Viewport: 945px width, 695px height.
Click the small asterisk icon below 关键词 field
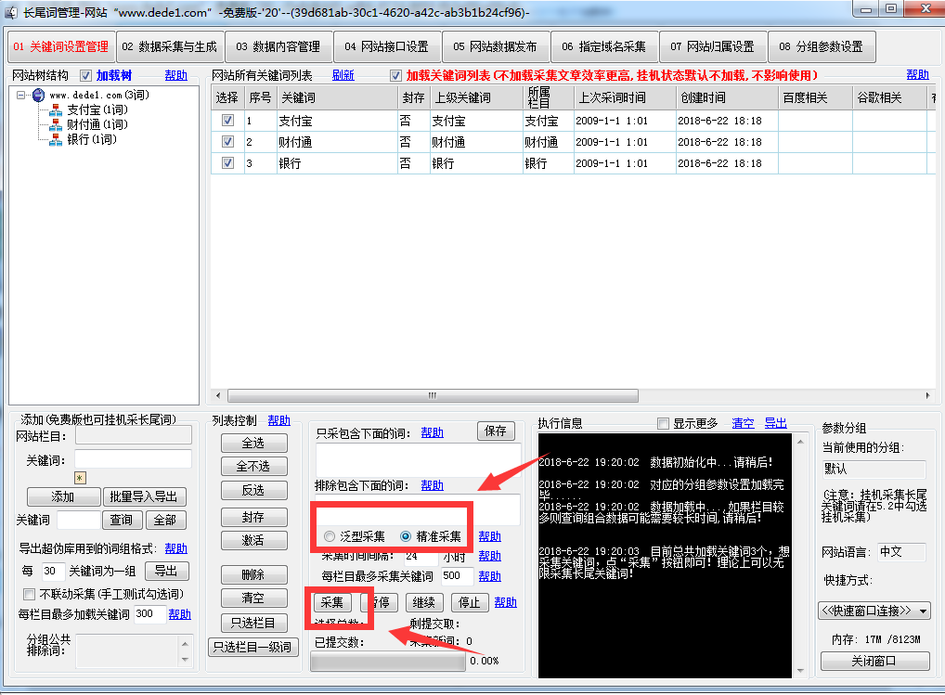point(80,478)
